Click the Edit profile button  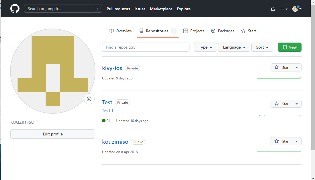click(53, 134)
